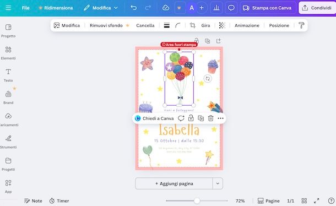Screen dimensions: 336x206
Task: Duplicate the selected element
Action: [201, 118]
